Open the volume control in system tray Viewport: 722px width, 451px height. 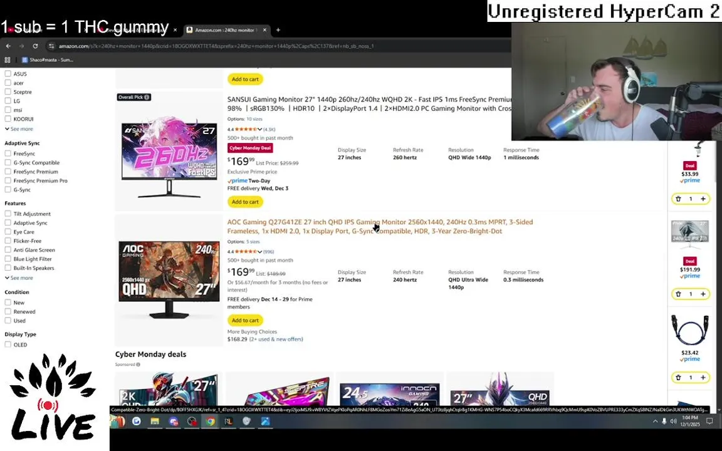click(x=673, y=421)
